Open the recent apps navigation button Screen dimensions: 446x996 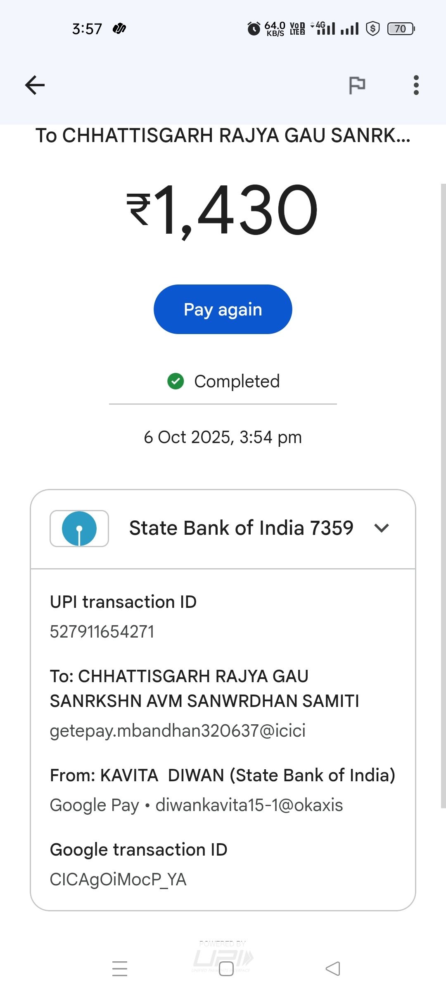click(120, 968)
